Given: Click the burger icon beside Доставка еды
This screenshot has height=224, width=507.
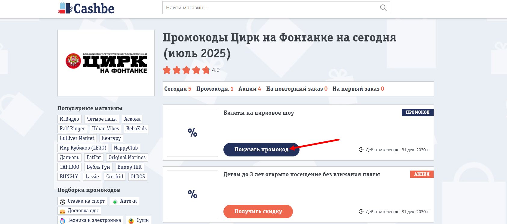Looking at the screenshot, I should pos(63,211).
